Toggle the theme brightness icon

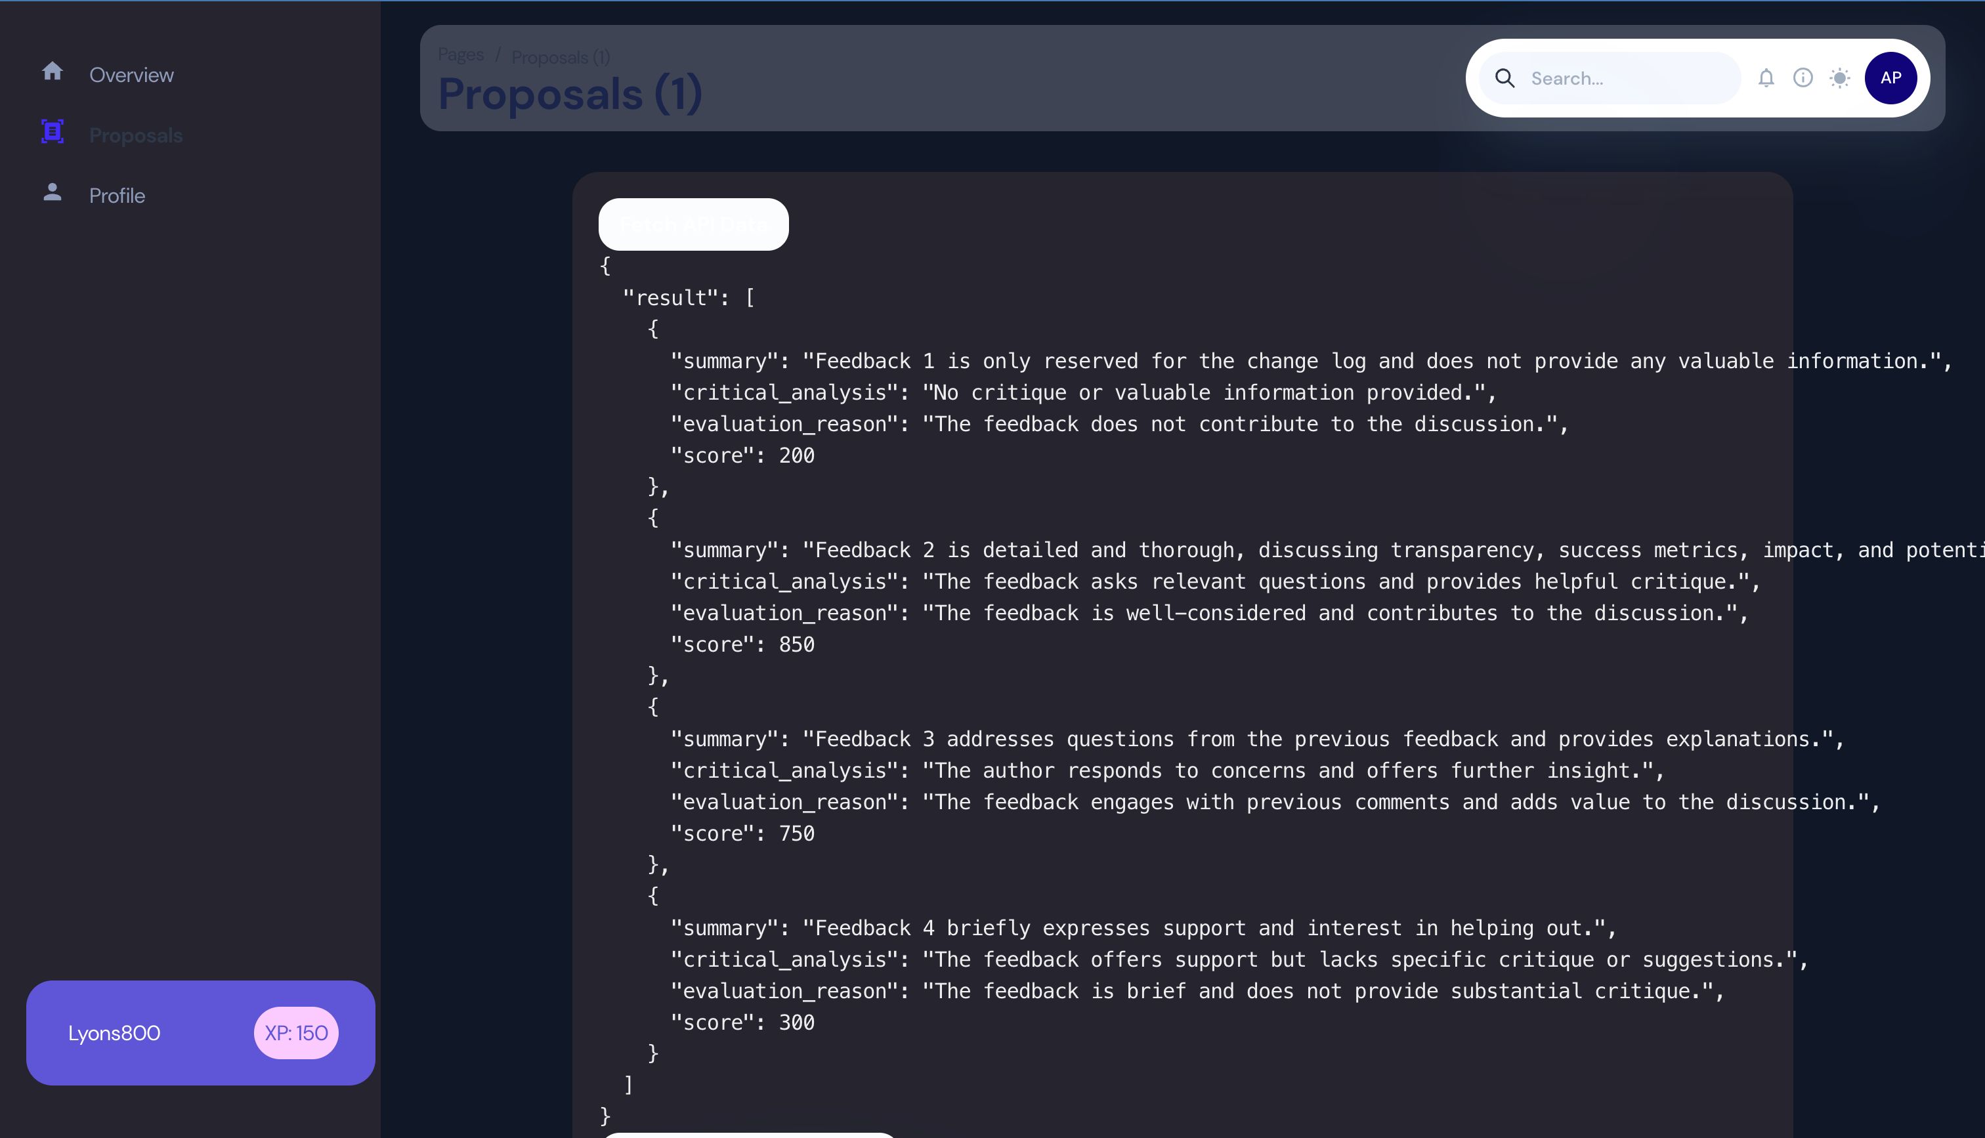coord(1838,77)
